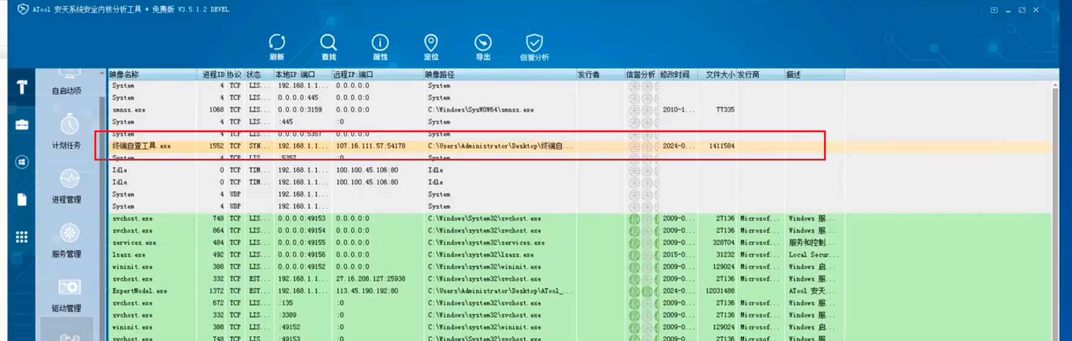The height and width of the screenshot is (341, 1072).
Task: Open 驱动管理 driver management
Action: (67, 295)
